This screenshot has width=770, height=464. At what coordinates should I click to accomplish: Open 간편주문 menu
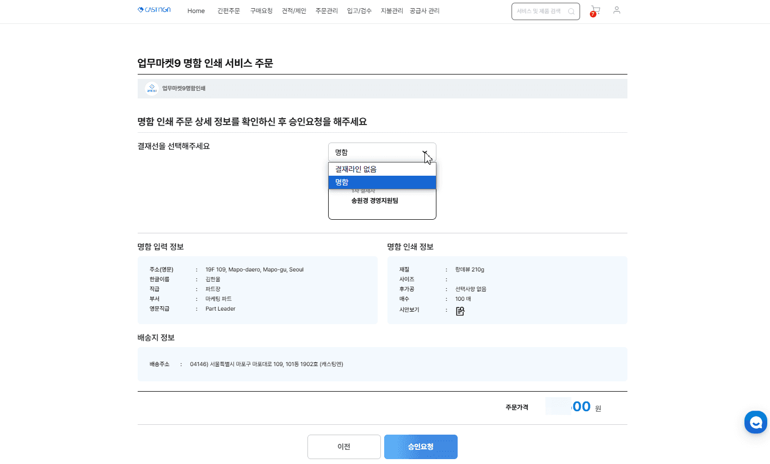[x=229, y=11]
